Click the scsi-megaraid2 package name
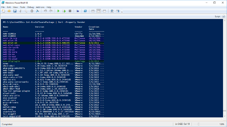 click(x=12, y=116)
